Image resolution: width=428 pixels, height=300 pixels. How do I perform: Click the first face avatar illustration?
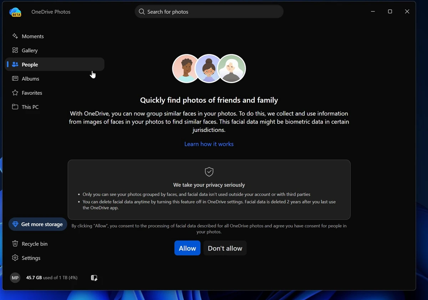pos(185,69)
